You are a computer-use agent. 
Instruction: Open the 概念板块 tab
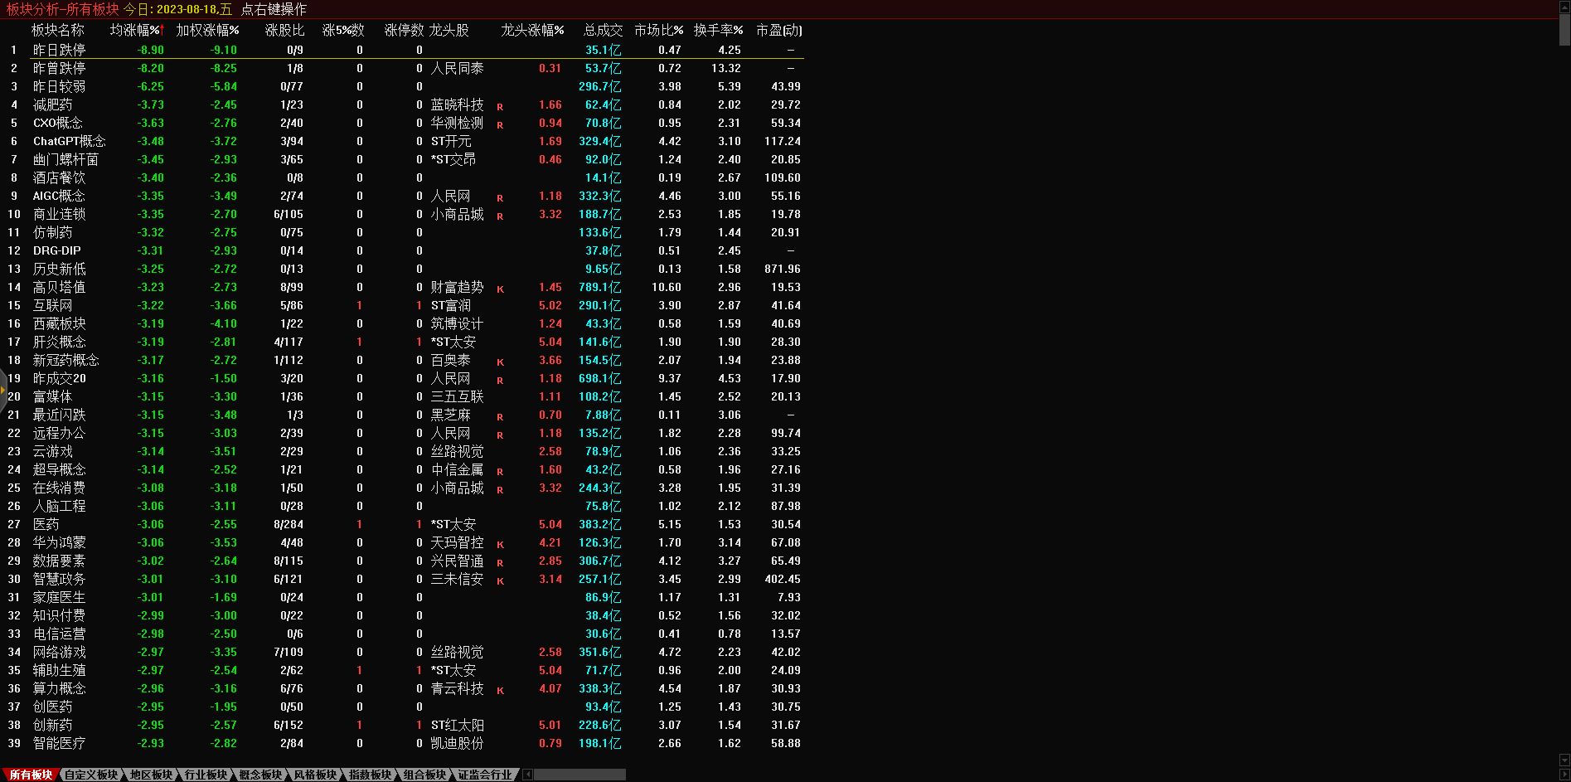pos(260,775)
